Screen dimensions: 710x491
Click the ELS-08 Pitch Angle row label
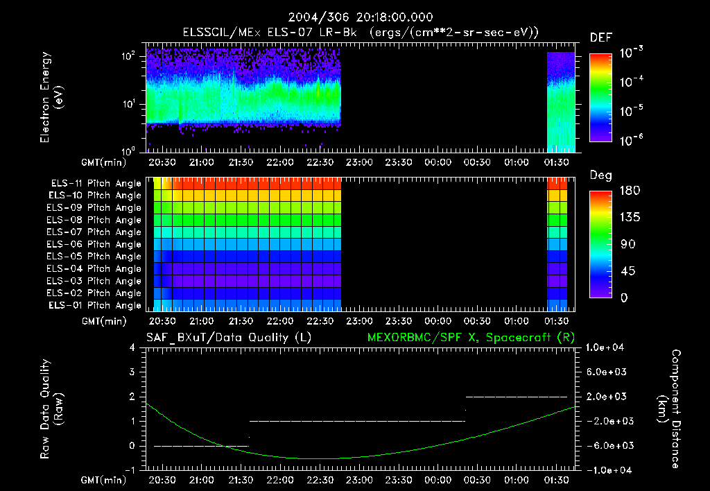(x=94, y=220)
